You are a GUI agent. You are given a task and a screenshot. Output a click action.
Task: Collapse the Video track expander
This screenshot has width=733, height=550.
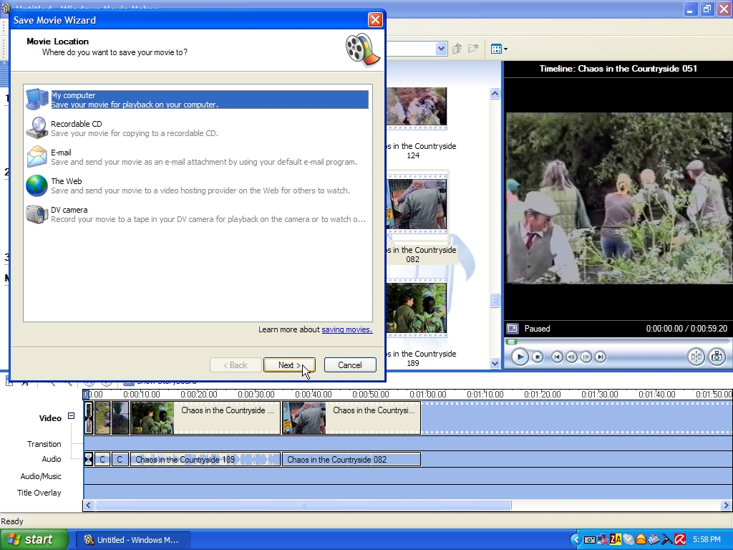(71, 416)
